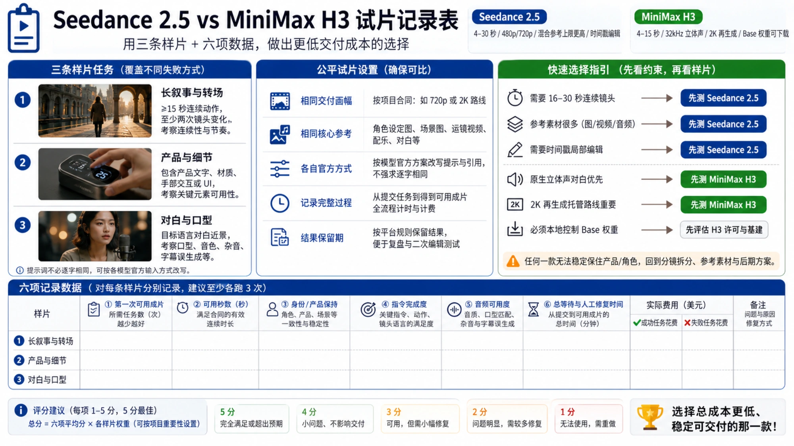Click the 相同交付画幅 label

[326, 101]
